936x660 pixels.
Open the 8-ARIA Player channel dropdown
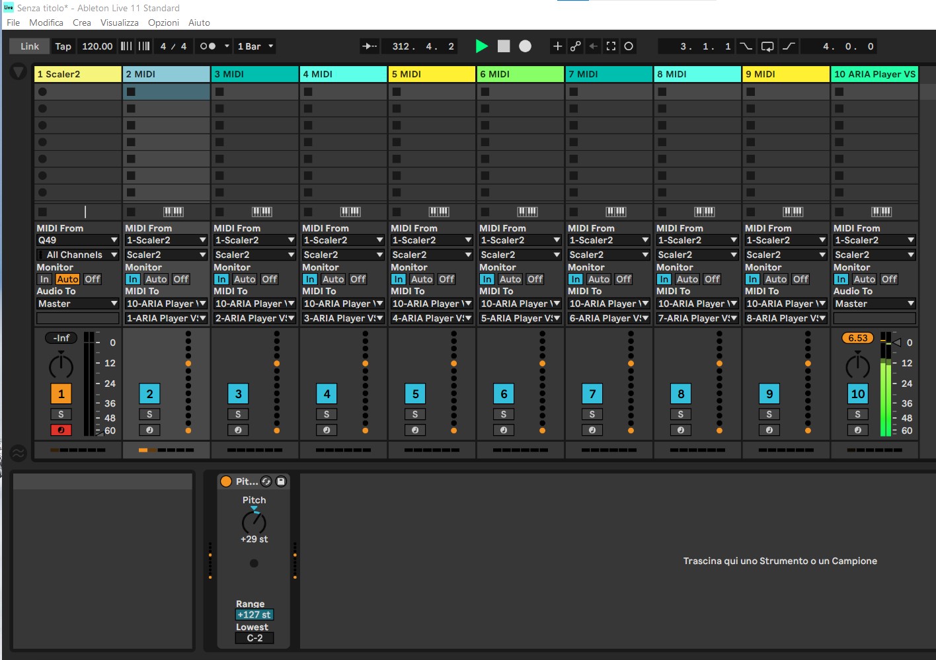(x=786, y=318)
